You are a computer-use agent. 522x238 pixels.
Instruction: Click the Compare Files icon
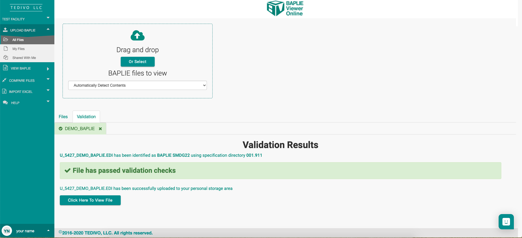(4, 80)
